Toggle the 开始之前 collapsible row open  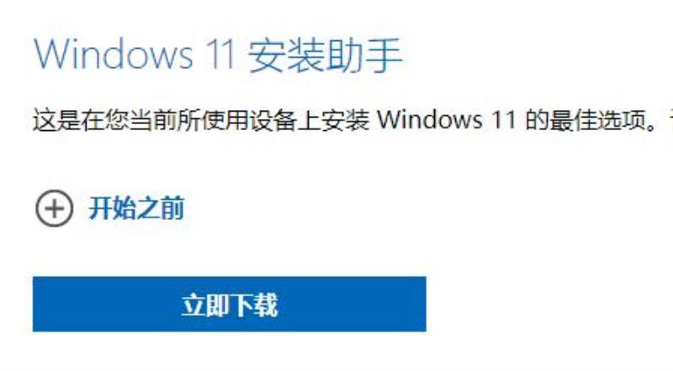pyautogui.click(x=110, y=208)
